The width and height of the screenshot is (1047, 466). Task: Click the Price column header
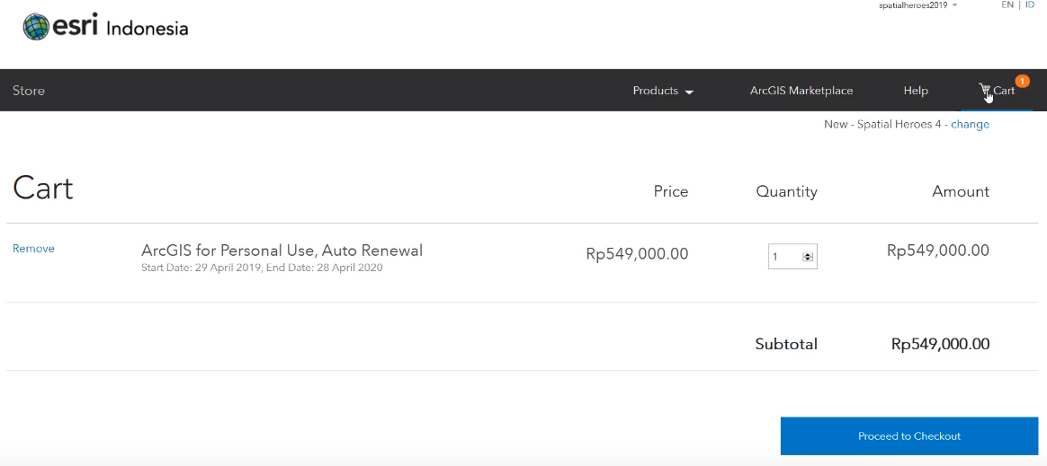click(x=671, y=192)
